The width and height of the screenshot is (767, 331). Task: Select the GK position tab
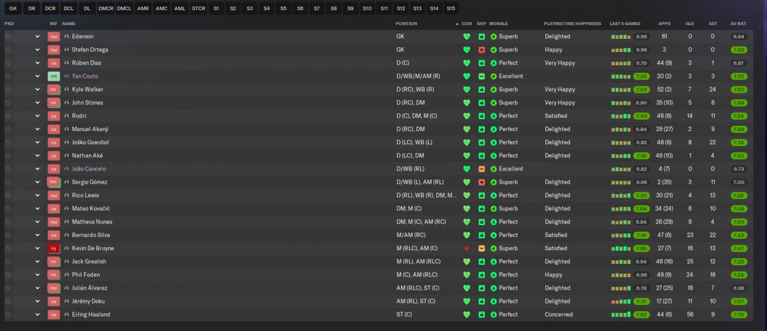(13, 9)
